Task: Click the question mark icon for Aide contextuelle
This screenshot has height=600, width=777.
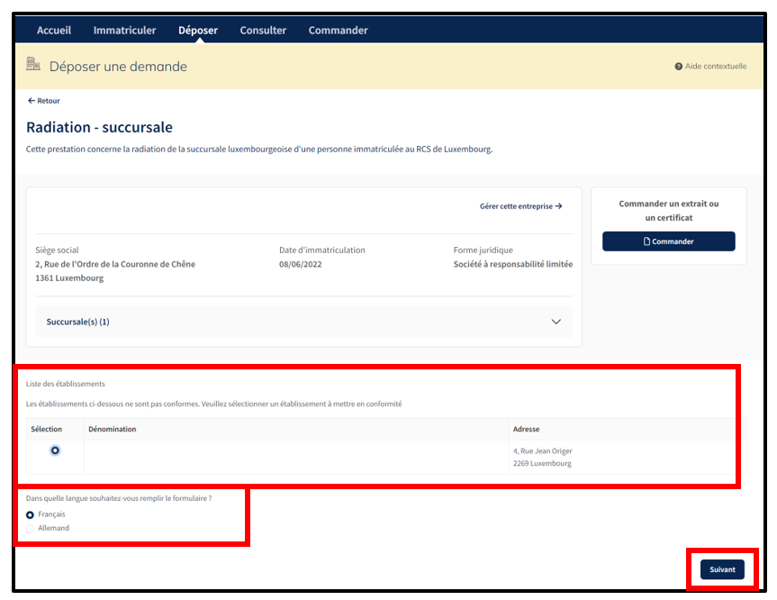Action: [x=679, y=67]
